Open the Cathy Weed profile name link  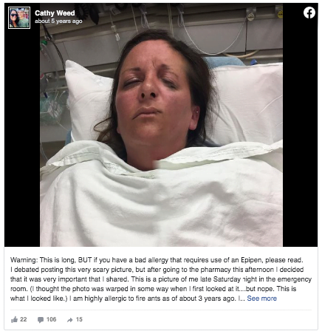[x=55, y=13]
